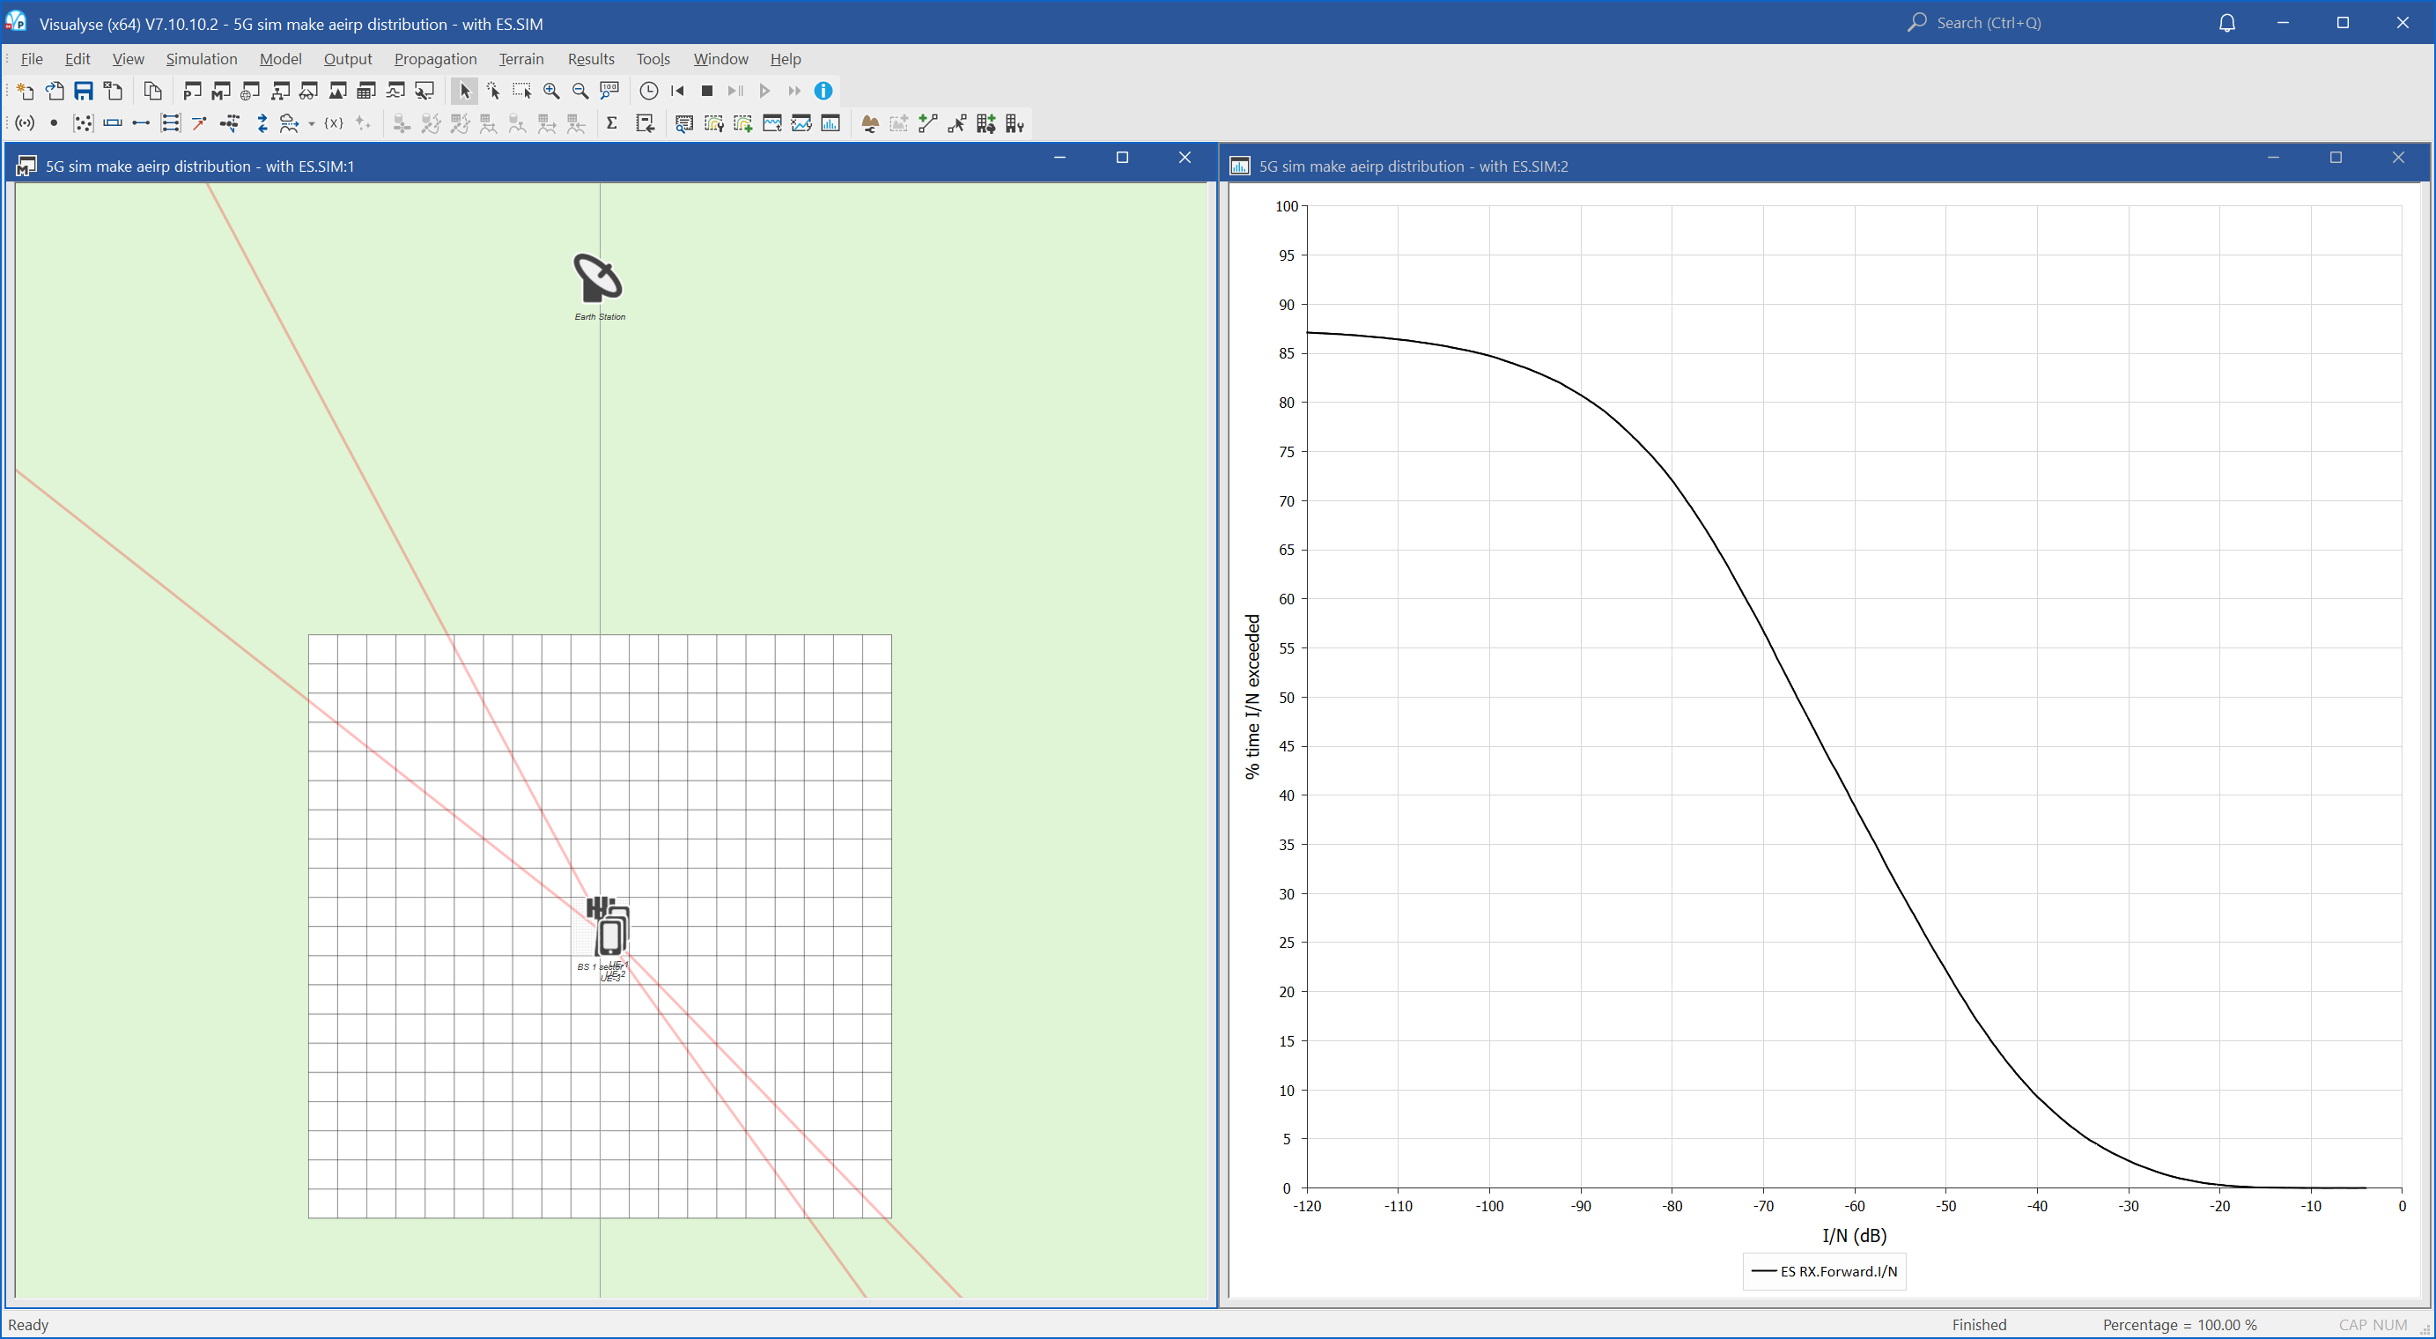
Task: Click the Zoom to 100 icon
Action: coord(610,91)
